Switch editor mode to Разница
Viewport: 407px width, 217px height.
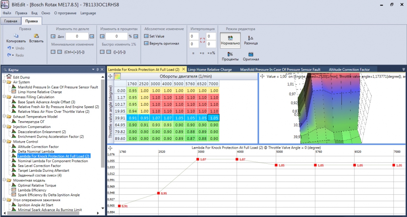click(x=251, y=40)
